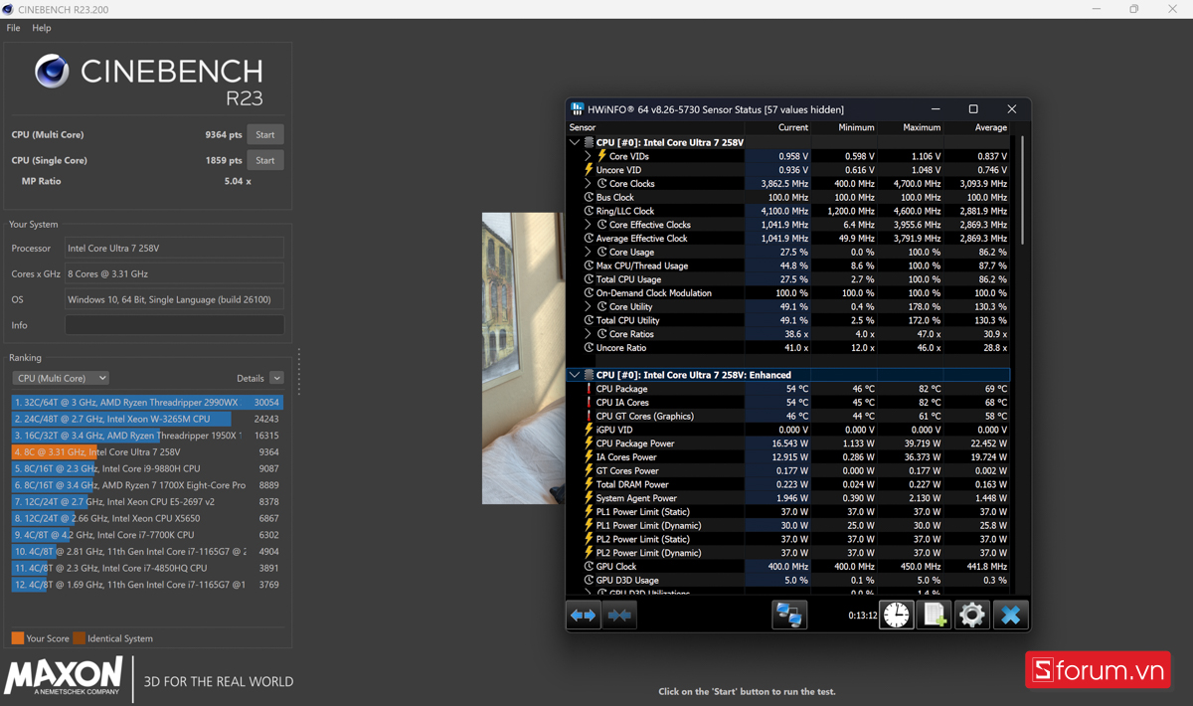Click the Info input field
The image size is (1193, 706).
pos(174,325)
